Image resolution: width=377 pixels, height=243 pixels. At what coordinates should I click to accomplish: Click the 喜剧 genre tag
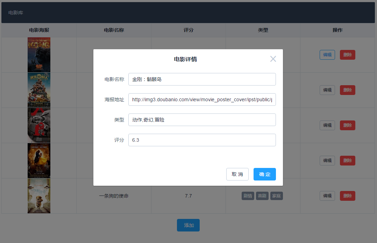(x=262, y=196)
